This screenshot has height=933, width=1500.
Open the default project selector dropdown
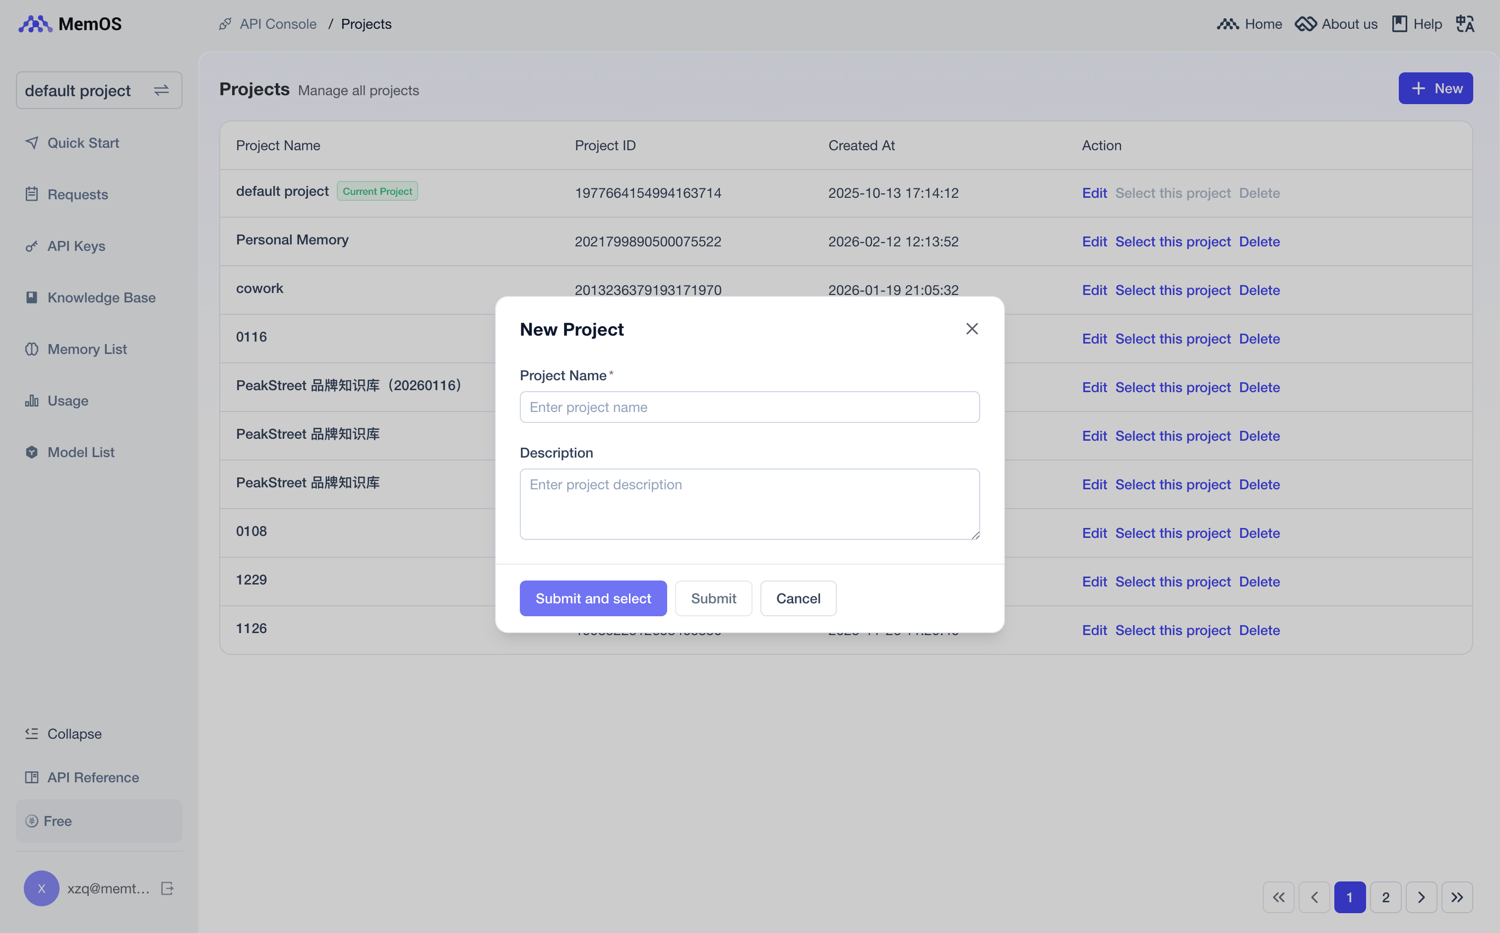[x=99, y=90]
